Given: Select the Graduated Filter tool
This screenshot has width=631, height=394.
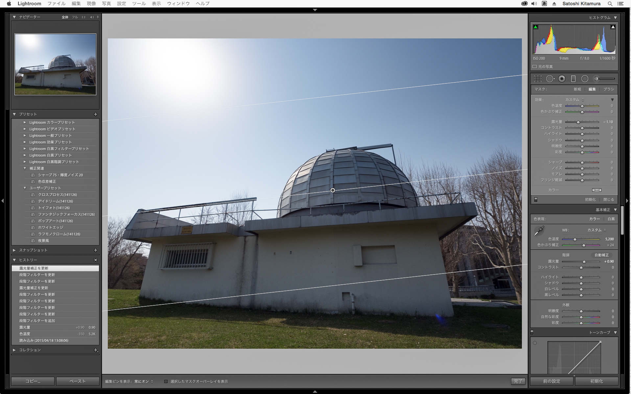Looking at the screenshot, I should [573, 78].
